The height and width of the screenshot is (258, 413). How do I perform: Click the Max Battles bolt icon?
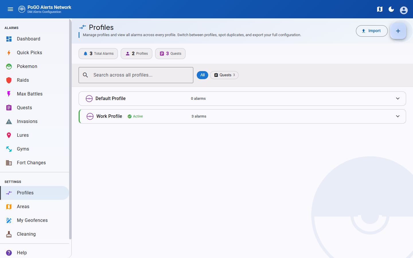coord(9,94)
